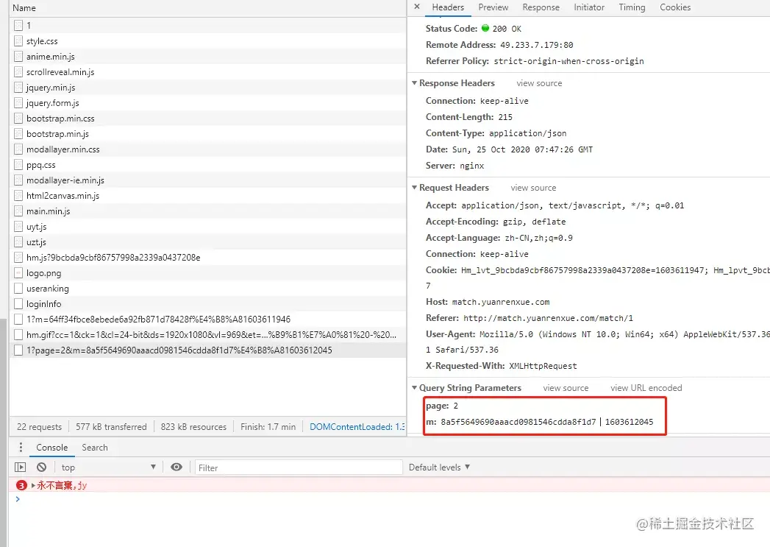Click the uzt.js file icon
770x547 pixels.
[x=18, y=241]
